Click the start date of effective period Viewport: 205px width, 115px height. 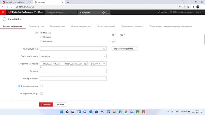pyautogui.click(x=51, y=64)
